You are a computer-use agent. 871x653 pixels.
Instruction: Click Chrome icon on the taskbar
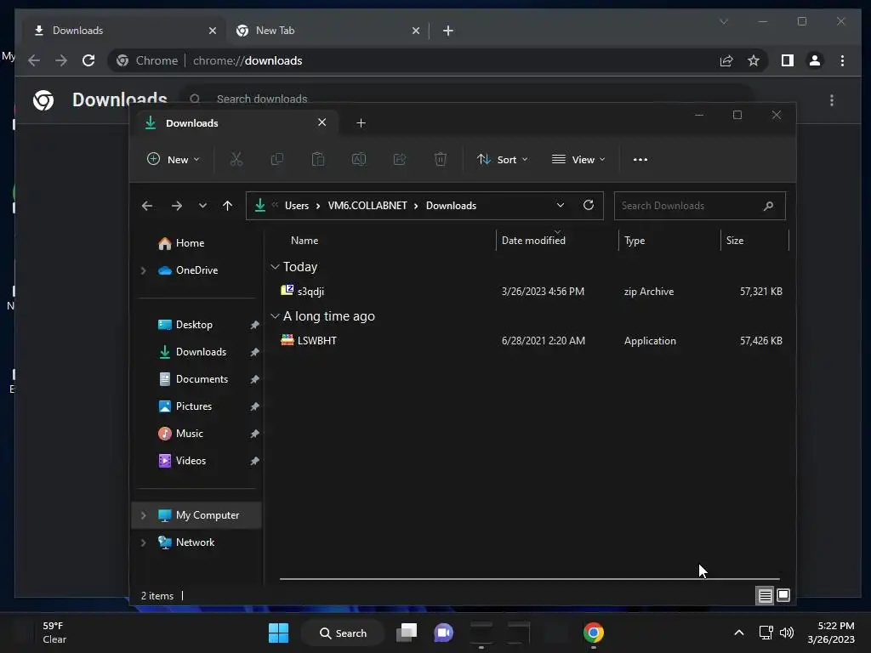coord(593,633)
